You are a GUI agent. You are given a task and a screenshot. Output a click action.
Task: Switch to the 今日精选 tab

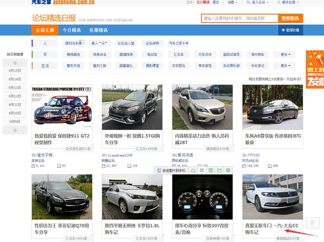(x=71, y=30)
